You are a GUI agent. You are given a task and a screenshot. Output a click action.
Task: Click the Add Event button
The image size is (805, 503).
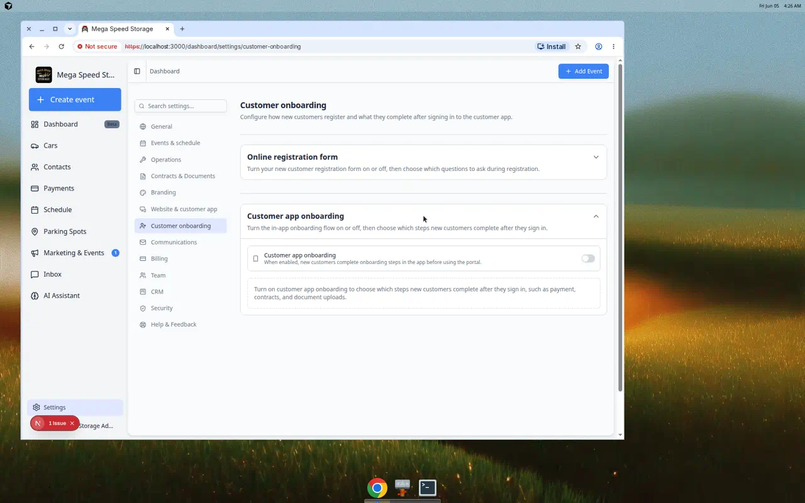coord(584,71)
